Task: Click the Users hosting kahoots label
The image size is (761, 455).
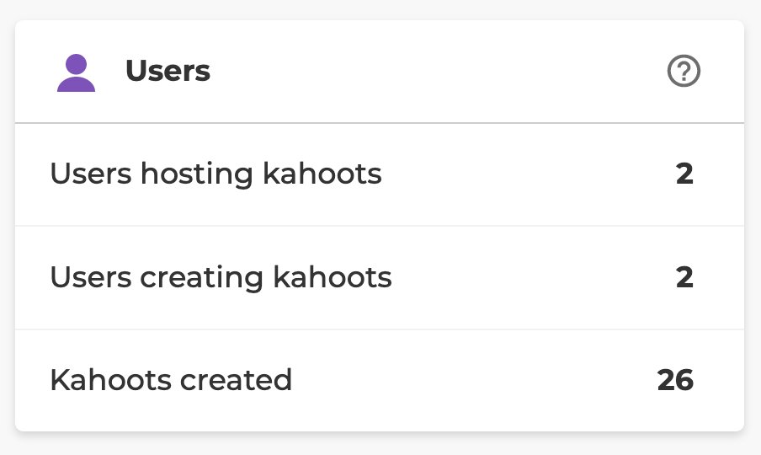Action: coord(216,174)
